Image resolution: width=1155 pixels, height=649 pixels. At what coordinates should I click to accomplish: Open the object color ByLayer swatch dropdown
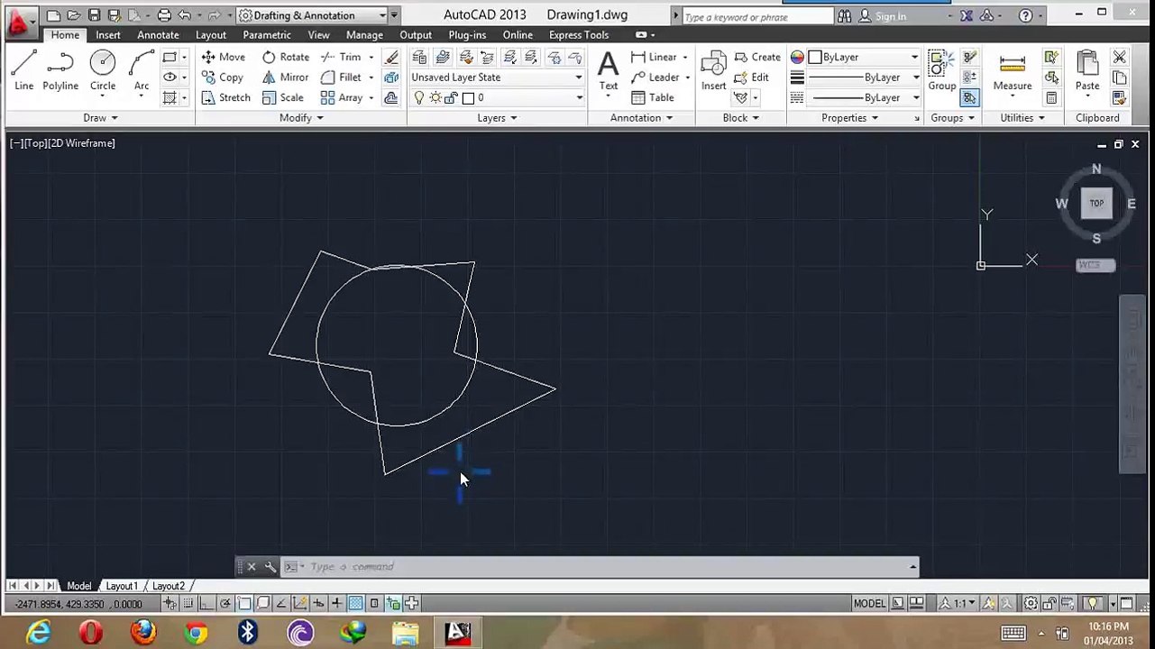coord(865,57)
